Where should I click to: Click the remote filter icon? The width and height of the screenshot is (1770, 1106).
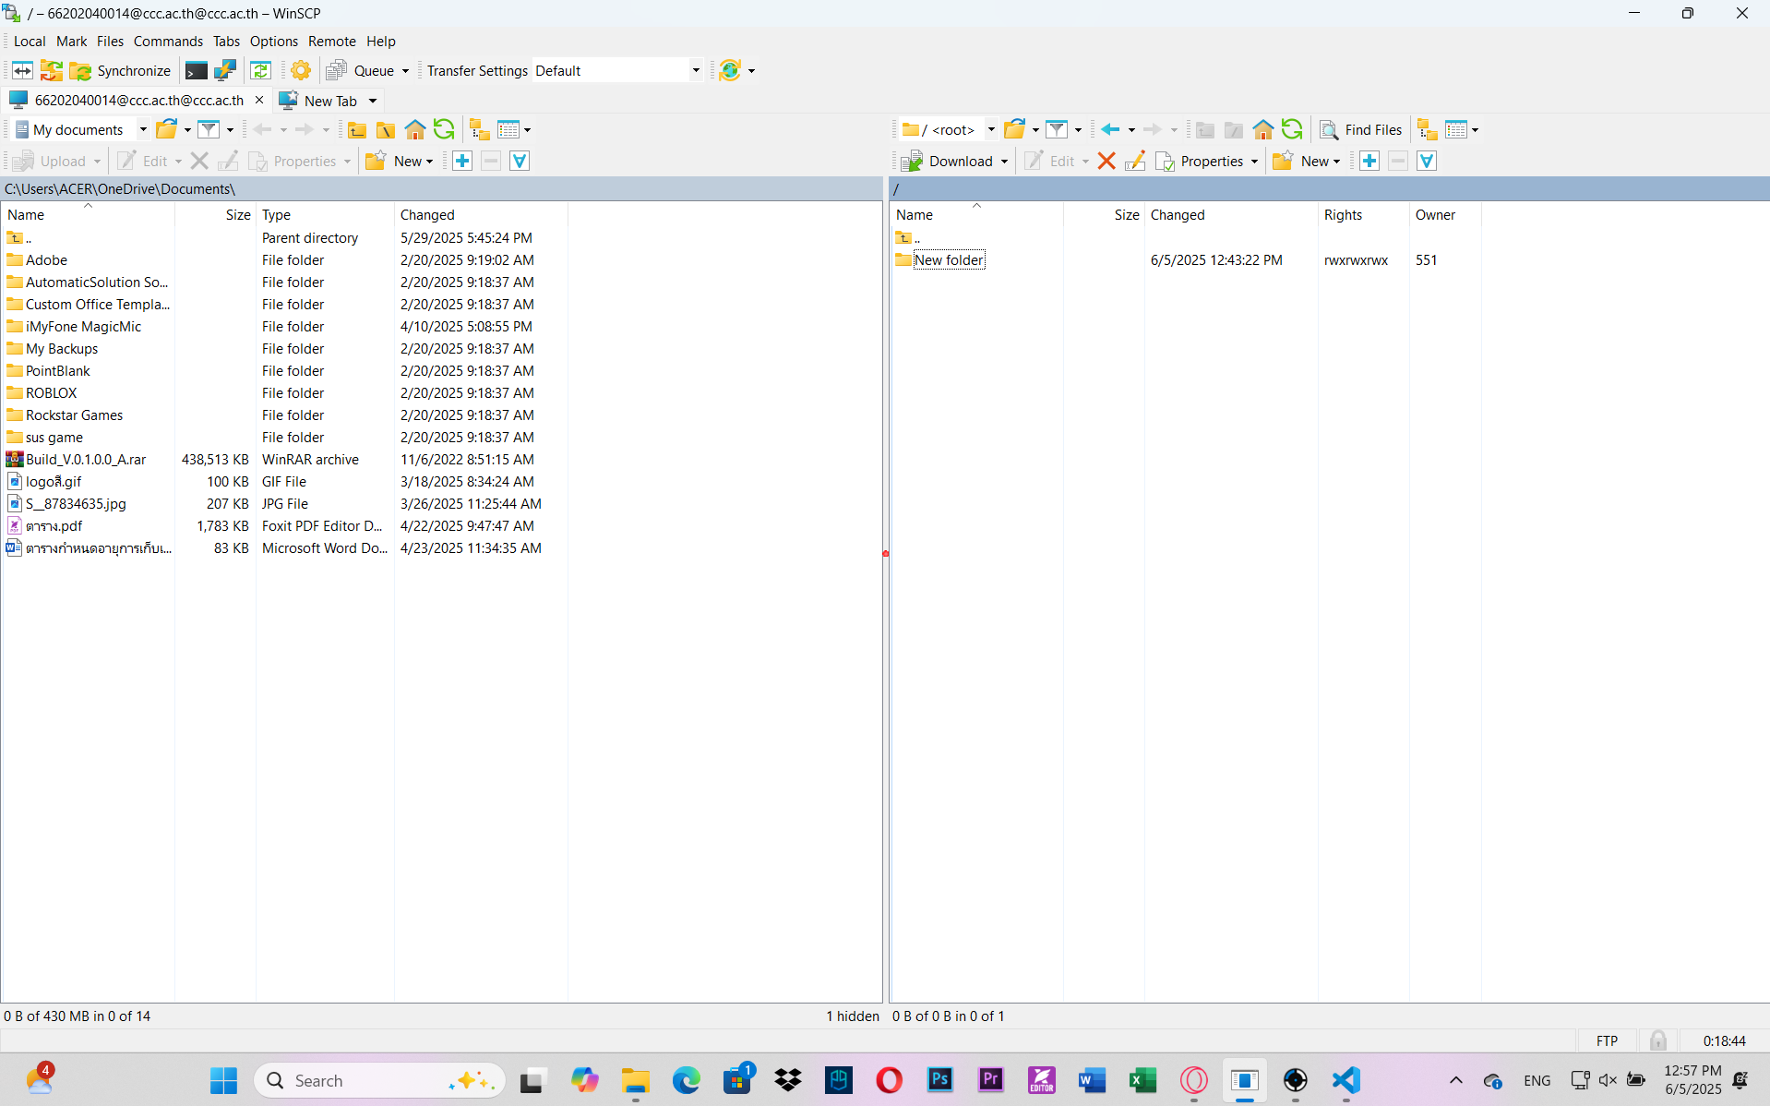coord(1058,129)
